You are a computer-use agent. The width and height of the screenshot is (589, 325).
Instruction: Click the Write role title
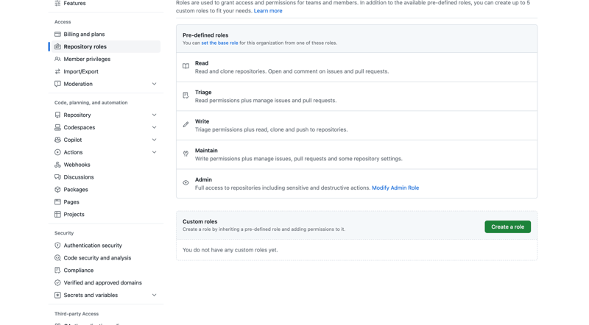click(x=202, y=121)
